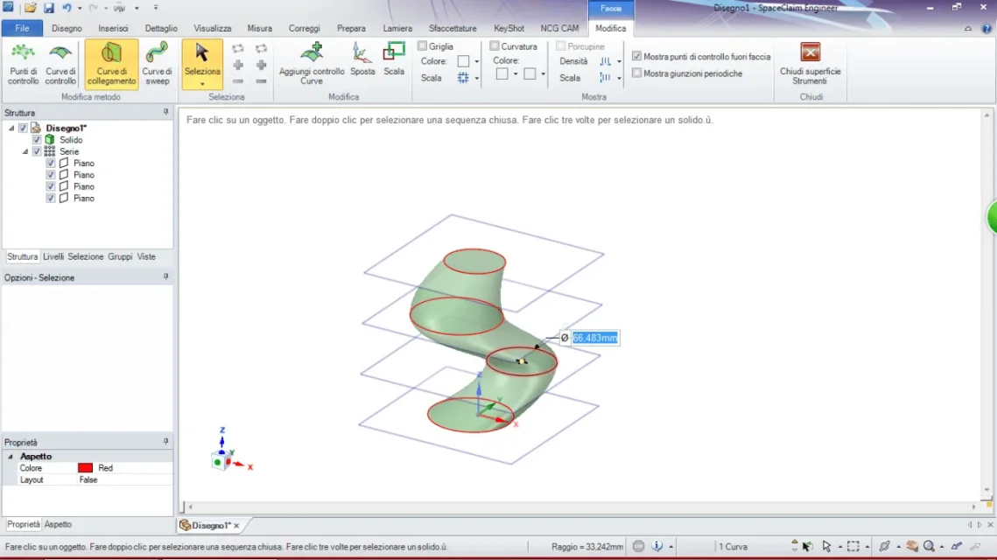
Task: Click the Red color swatch in Proprietà
Action: (x=85, y=468)
